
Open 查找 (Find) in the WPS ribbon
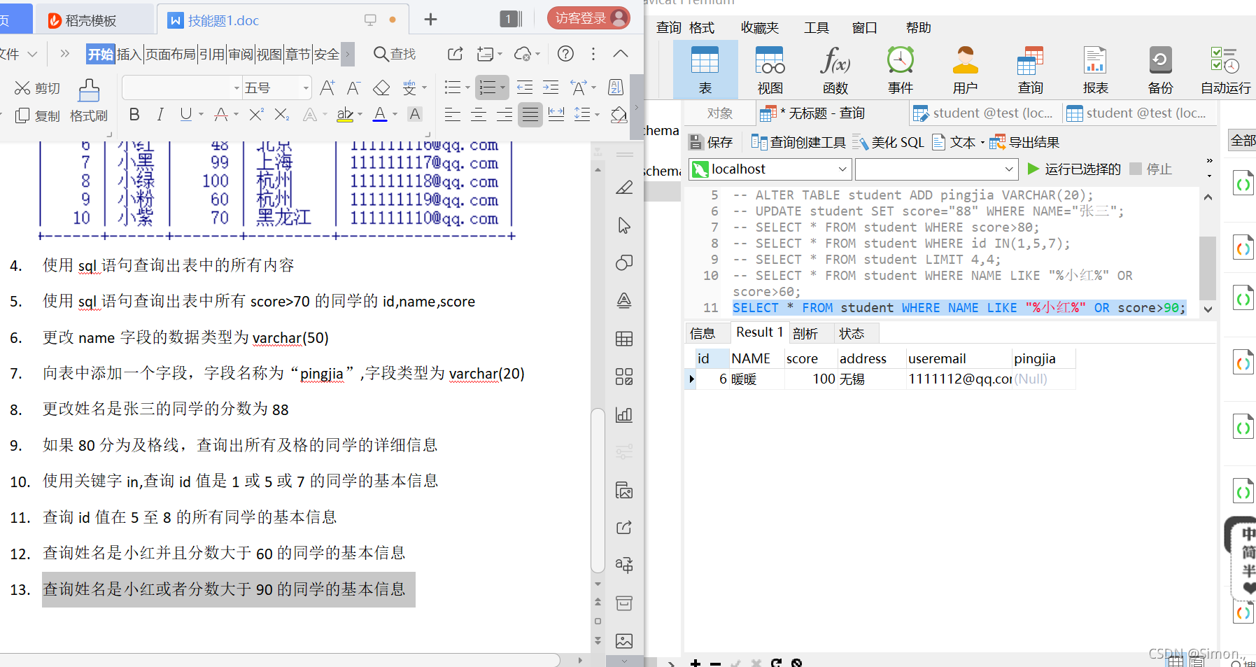(x=395, y=54)
